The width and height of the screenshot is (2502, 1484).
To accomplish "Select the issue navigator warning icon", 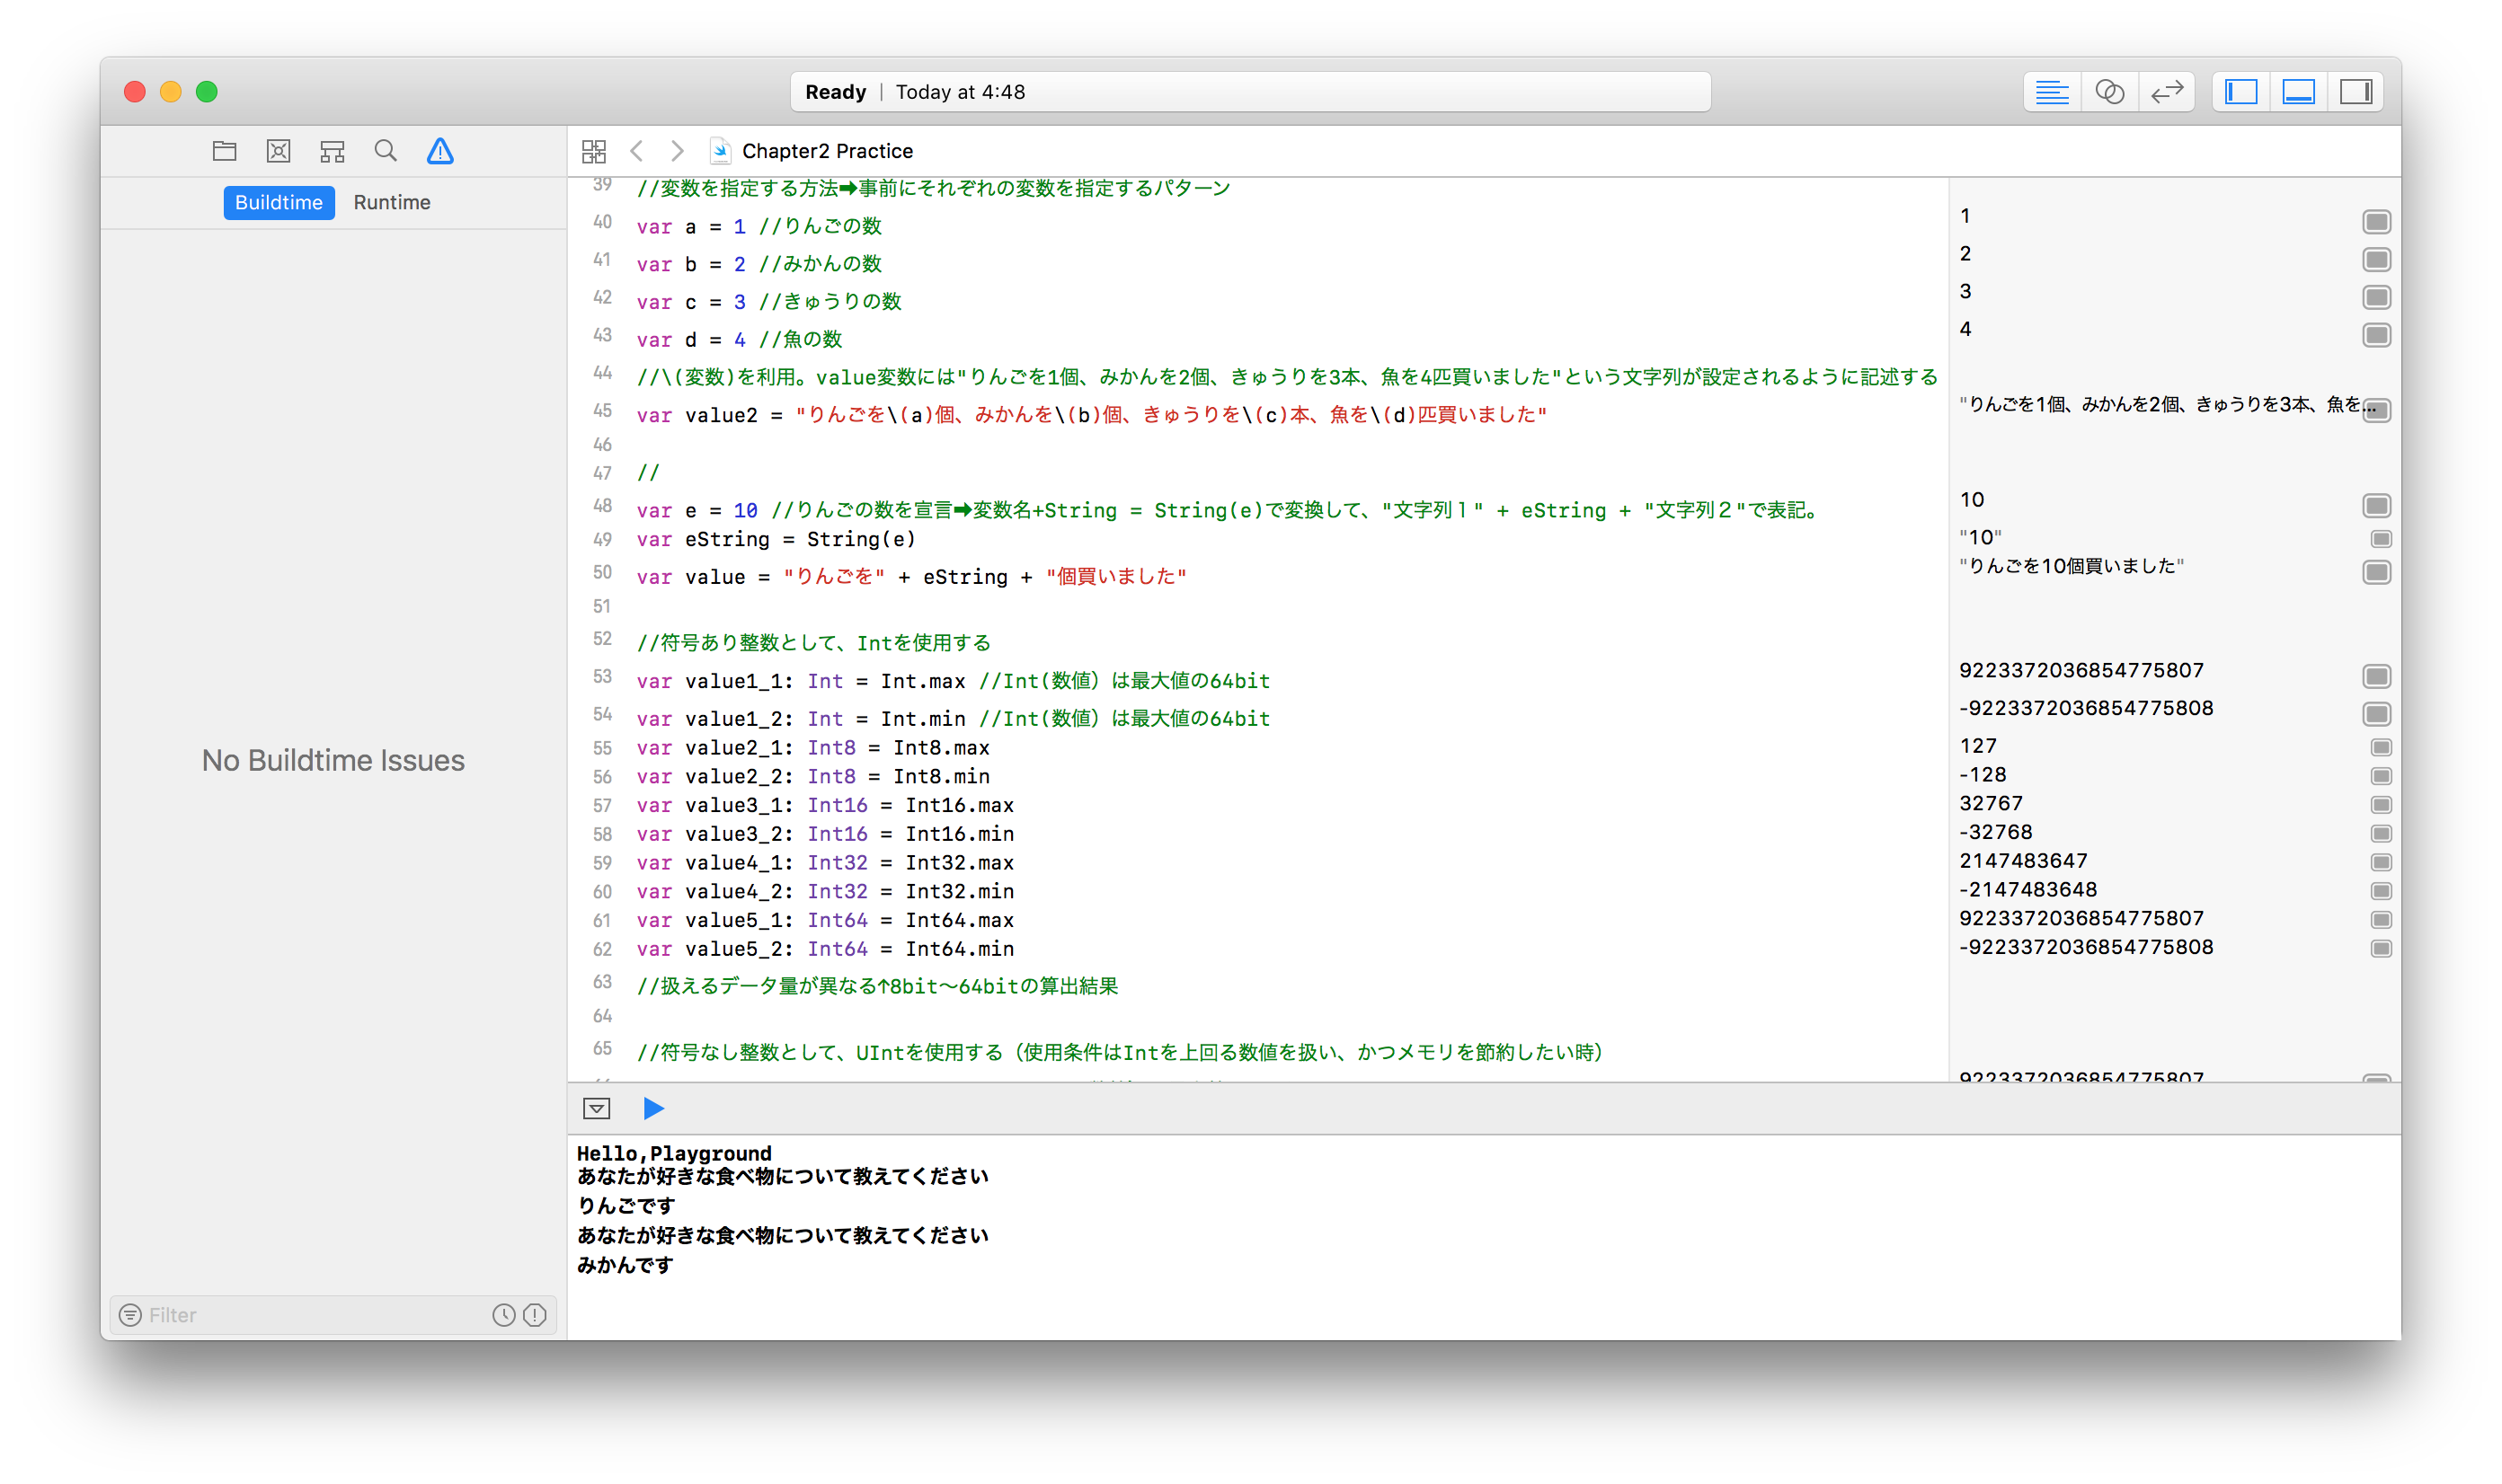I will point(440,151).
